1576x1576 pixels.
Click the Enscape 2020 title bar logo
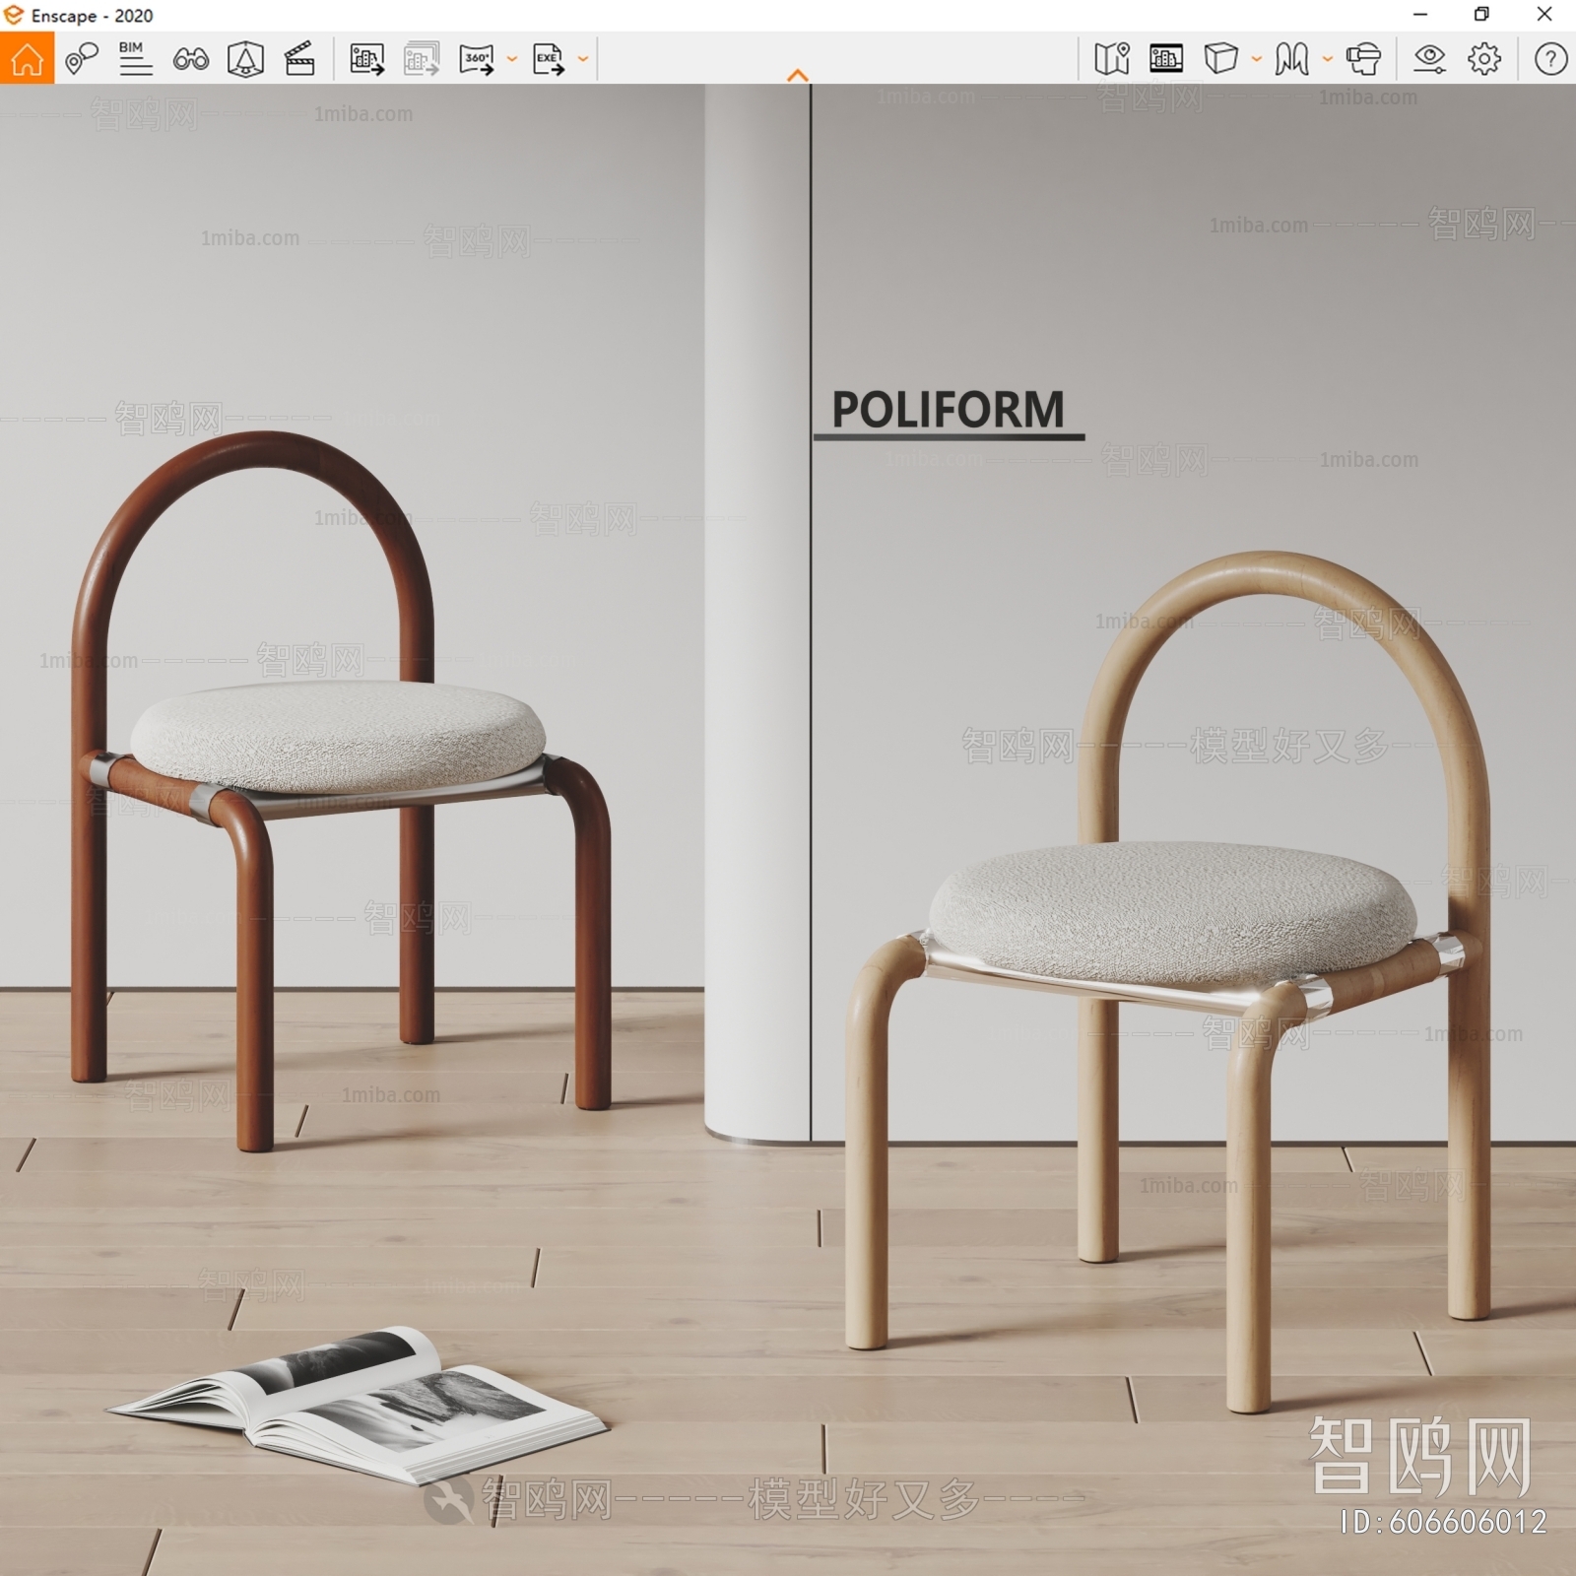coord(14,16)
